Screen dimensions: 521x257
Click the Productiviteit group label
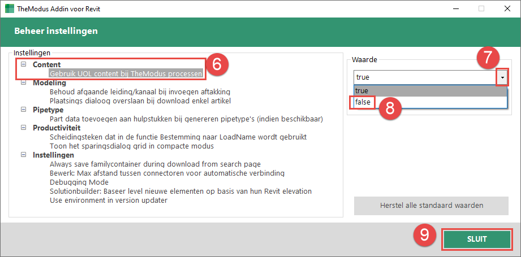coord(57,128)
